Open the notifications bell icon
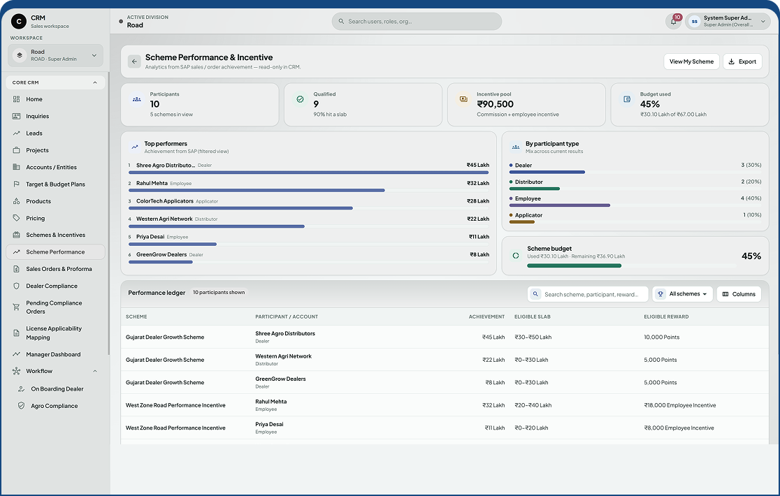 point(674,22)
